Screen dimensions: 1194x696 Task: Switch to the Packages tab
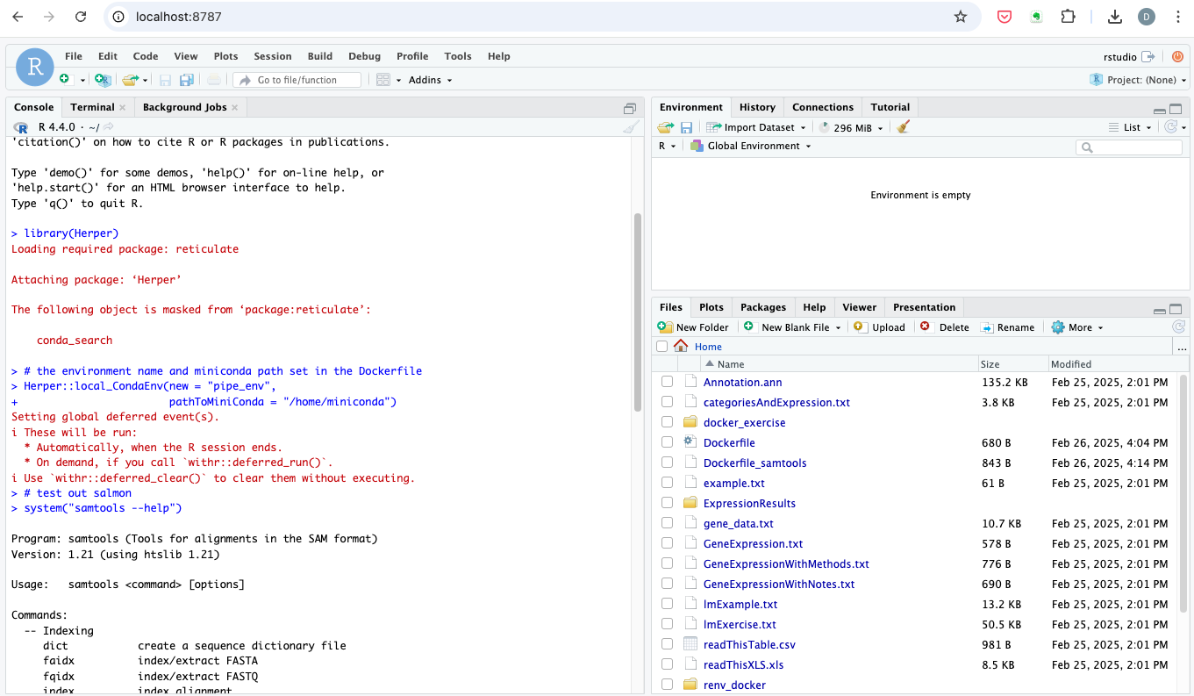click(762, 307)
